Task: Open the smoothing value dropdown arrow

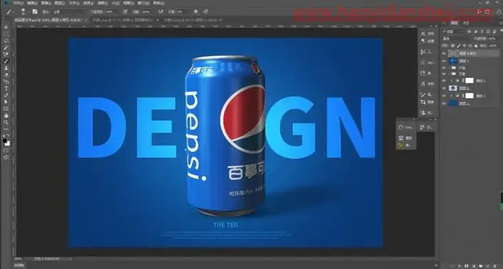Action: tap(188, 11)
